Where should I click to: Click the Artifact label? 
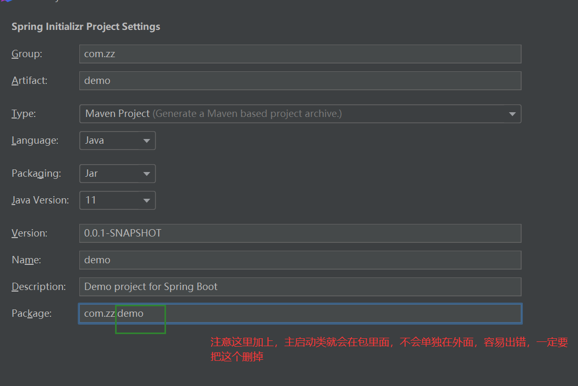[x=29, y=81]
